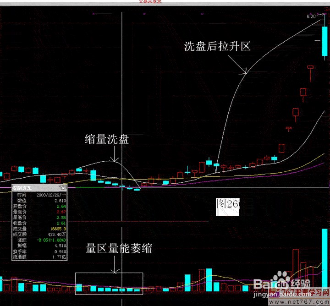The width and height of the screenshot is (330, 306).
Task: Select the 时间 date value 2008/12/29
Action: tap(51, 195)
